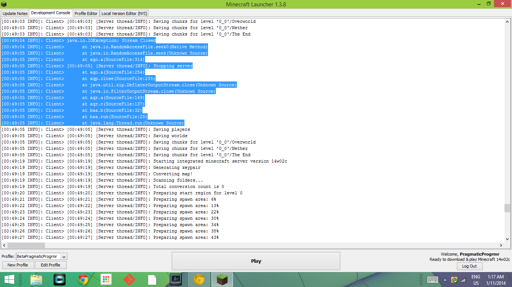Click 'Starting integrated minecraft server version 14w02c' line
Image resolution: width=512 pixels, height=287 pixels.
coord(144,161)
